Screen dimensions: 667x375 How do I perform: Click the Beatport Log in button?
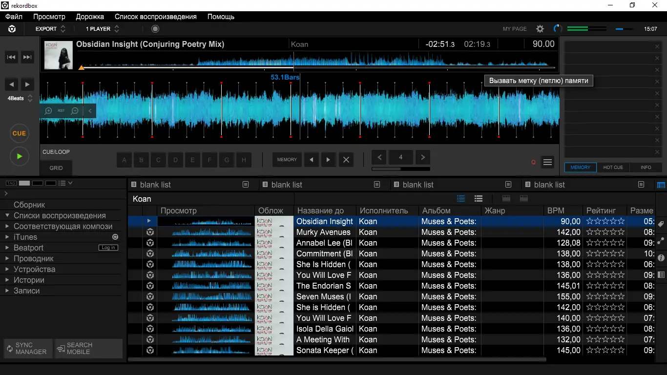point(108,247)
